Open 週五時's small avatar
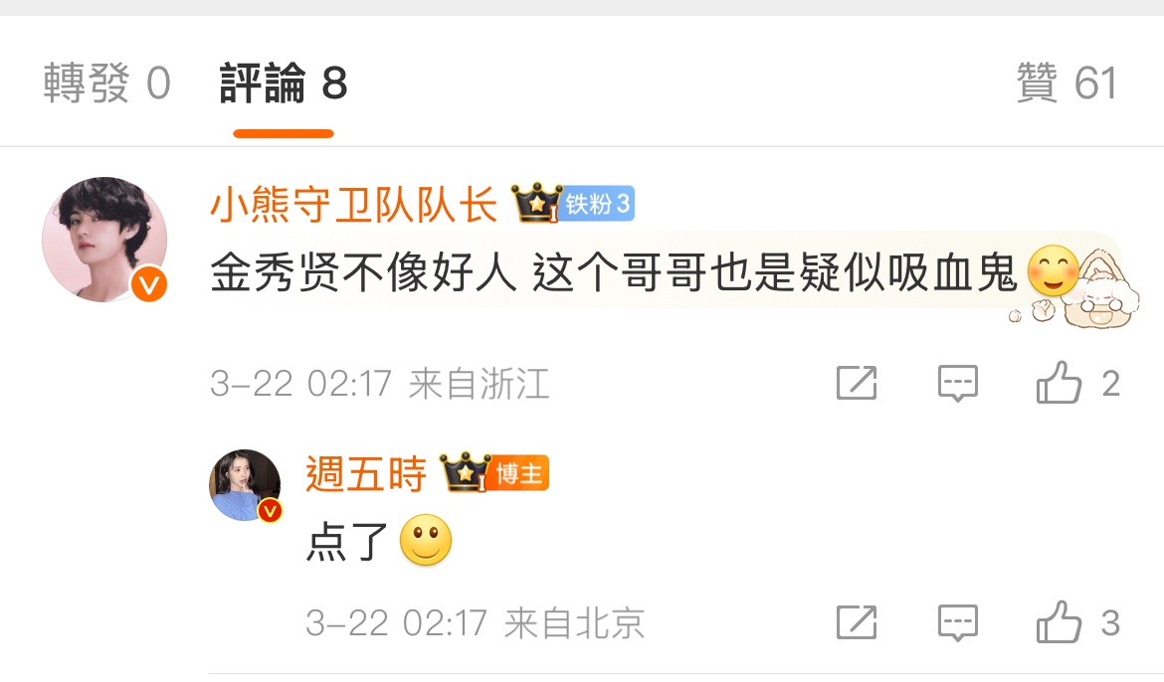The width and height of the screenshot is (1164, 682). (245, 485)
